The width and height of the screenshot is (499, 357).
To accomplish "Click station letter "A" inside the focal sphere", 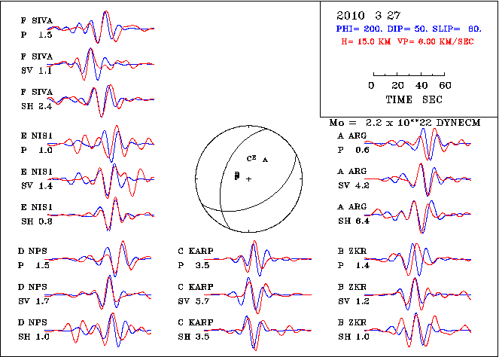I will click(265, 160).
